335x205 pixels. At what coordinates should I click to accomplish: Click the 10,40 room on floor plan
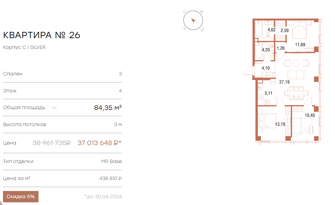coord(310,115)
